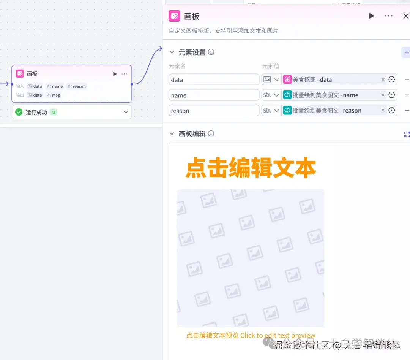Clear the 美食抠图 data reference with x
410x360 pixels.
click(x=383, y=79)
